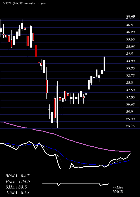
Task: Click the 36.8 price axis label
Action: tap(129, 25)
